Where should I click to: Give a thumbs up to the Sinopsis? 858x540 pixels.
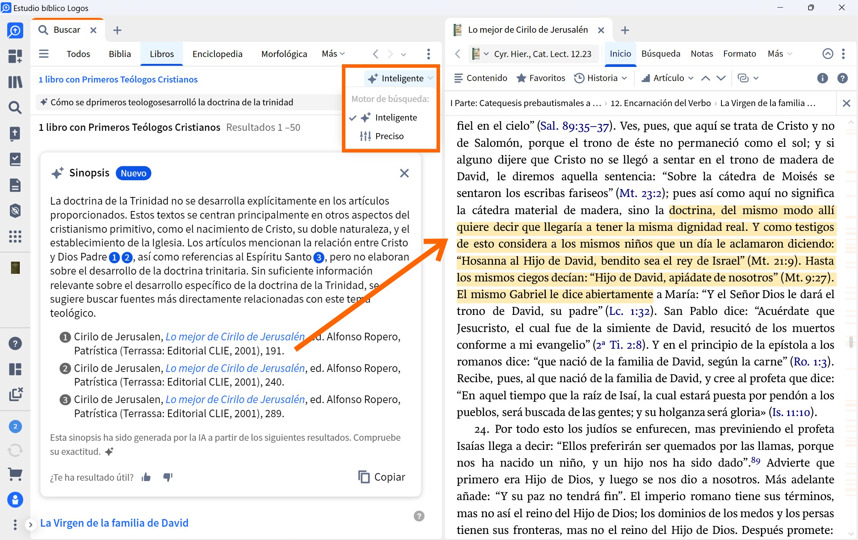147,478
